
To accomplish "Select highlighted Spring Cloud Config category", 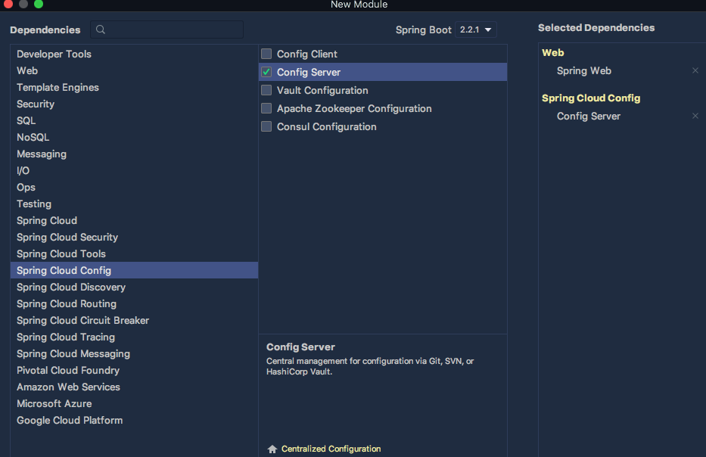I will pyautogui.click(x=134, y=270).
